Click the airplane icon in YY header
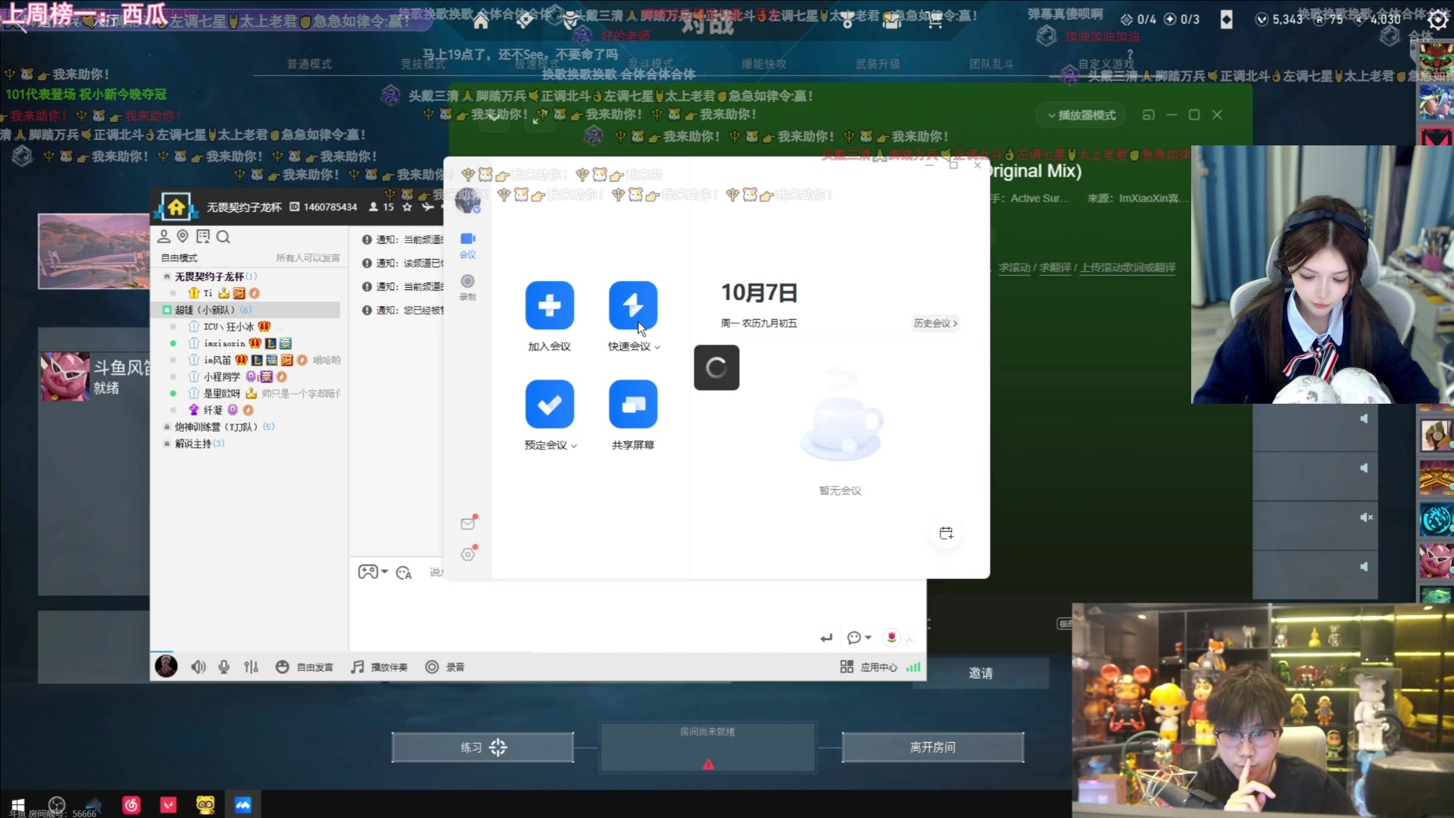1454x818 pixels. pyautogui.click(x=428, y=207)
